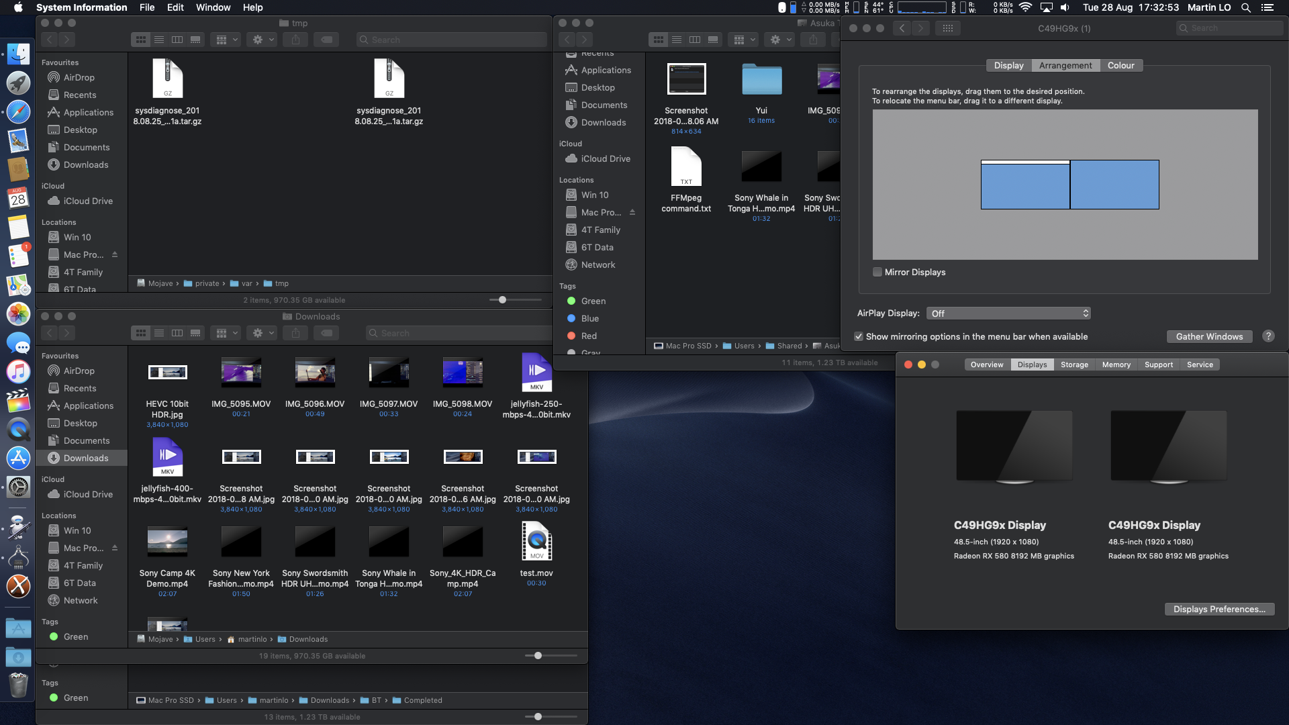Show all preferences grid in Displays window
Screen dimensions: 1289x725
(x=948, y=28)
